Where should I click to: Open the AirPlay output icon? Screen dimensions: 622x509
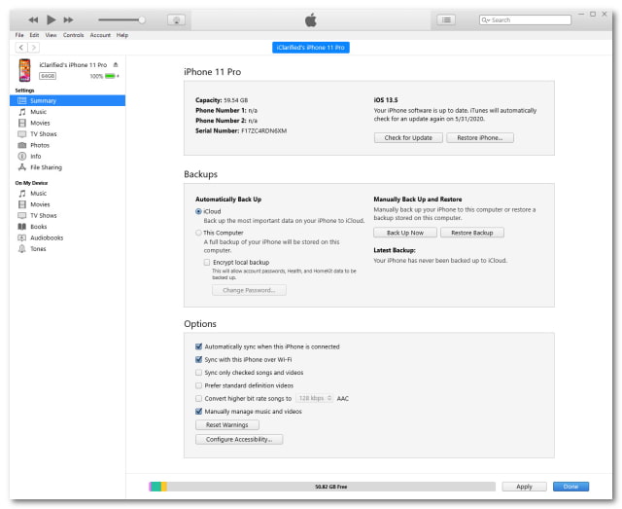tap(177, 19)
